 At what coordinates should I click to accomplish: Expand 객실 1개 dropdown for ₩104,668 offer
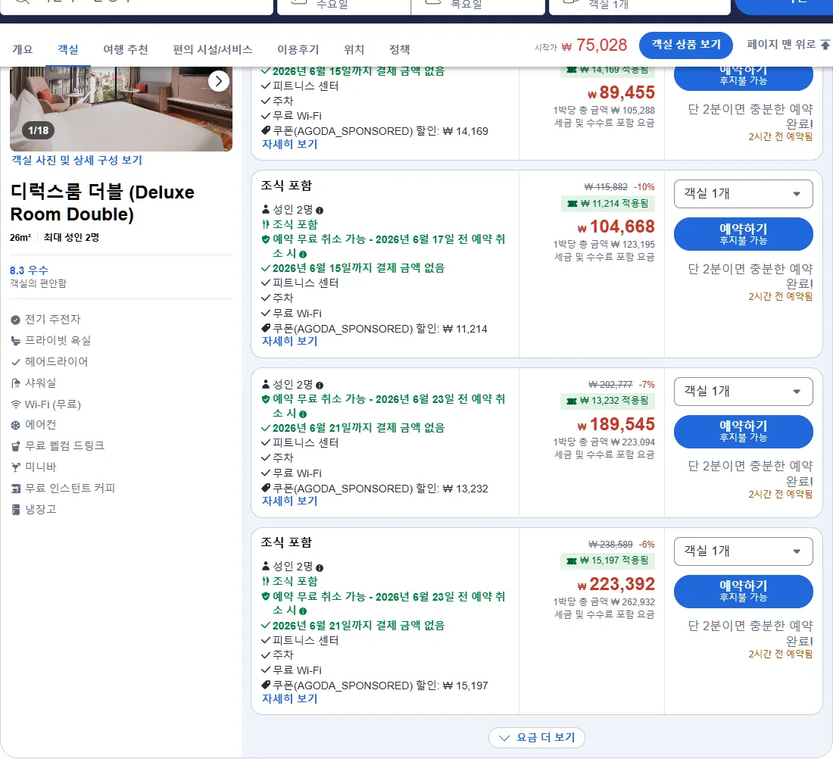coord(743,194)
